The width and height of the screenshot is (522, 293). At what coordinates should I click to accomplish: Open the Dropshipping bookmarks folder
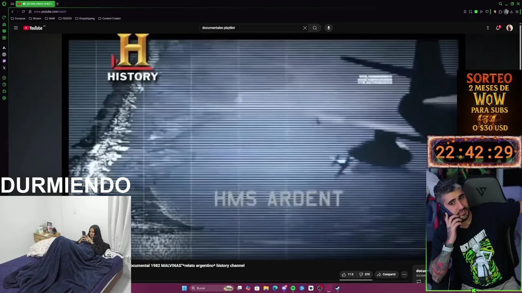(85, 18)
